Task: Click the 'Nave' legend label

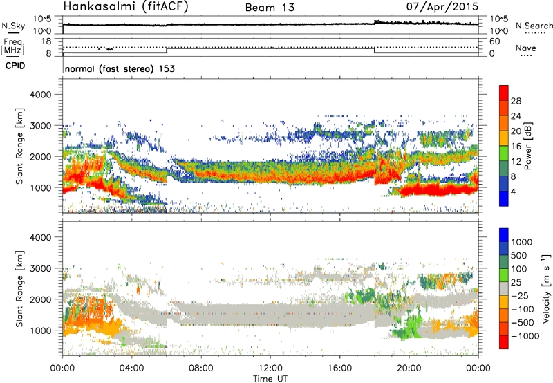Action: (x=526, y=48)
